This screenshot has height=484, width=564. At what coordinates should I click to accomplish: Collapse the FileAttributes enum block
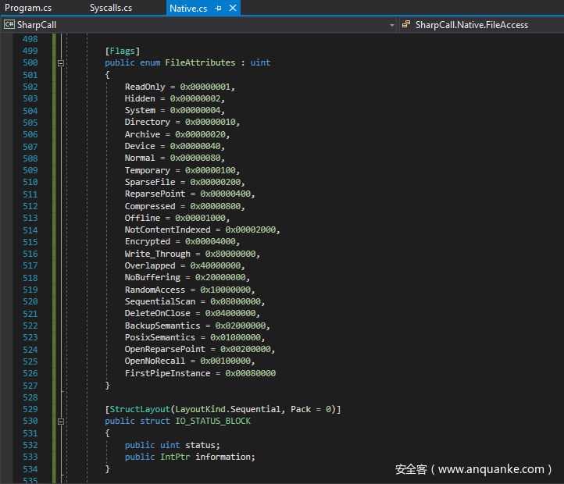pyautogui.click(x=60, y=62)
